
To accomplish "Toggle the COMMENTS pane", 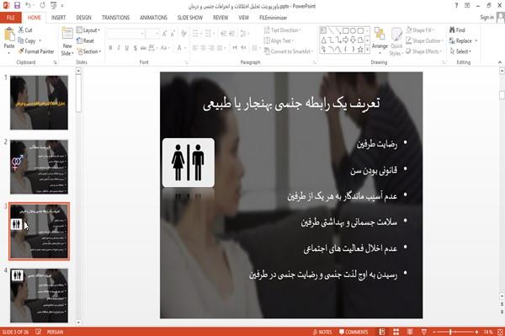I will (x=353, y=332).
